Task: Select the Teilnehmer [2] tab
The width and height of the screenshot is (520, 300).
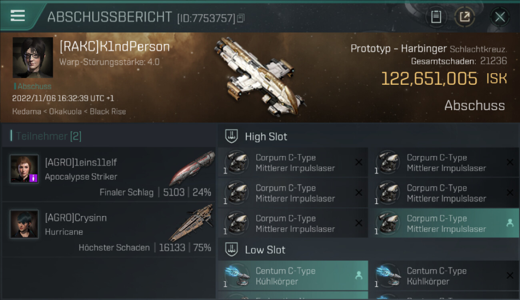Action: pyautogui.click(x=46, y=136)
